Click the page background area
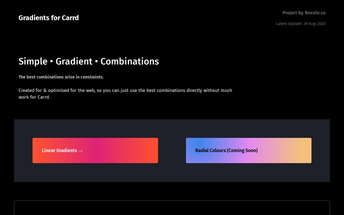Viewport: 344px width, 215px height. pos(172,113)
